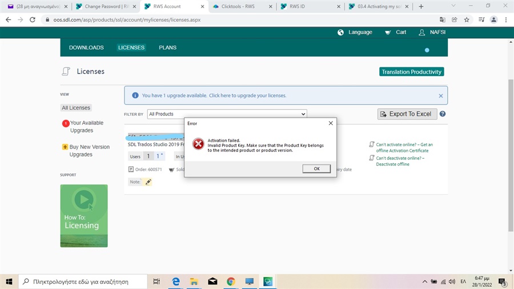Click SDL Trados Studio 2019 product name

click(x=156, y=144)
